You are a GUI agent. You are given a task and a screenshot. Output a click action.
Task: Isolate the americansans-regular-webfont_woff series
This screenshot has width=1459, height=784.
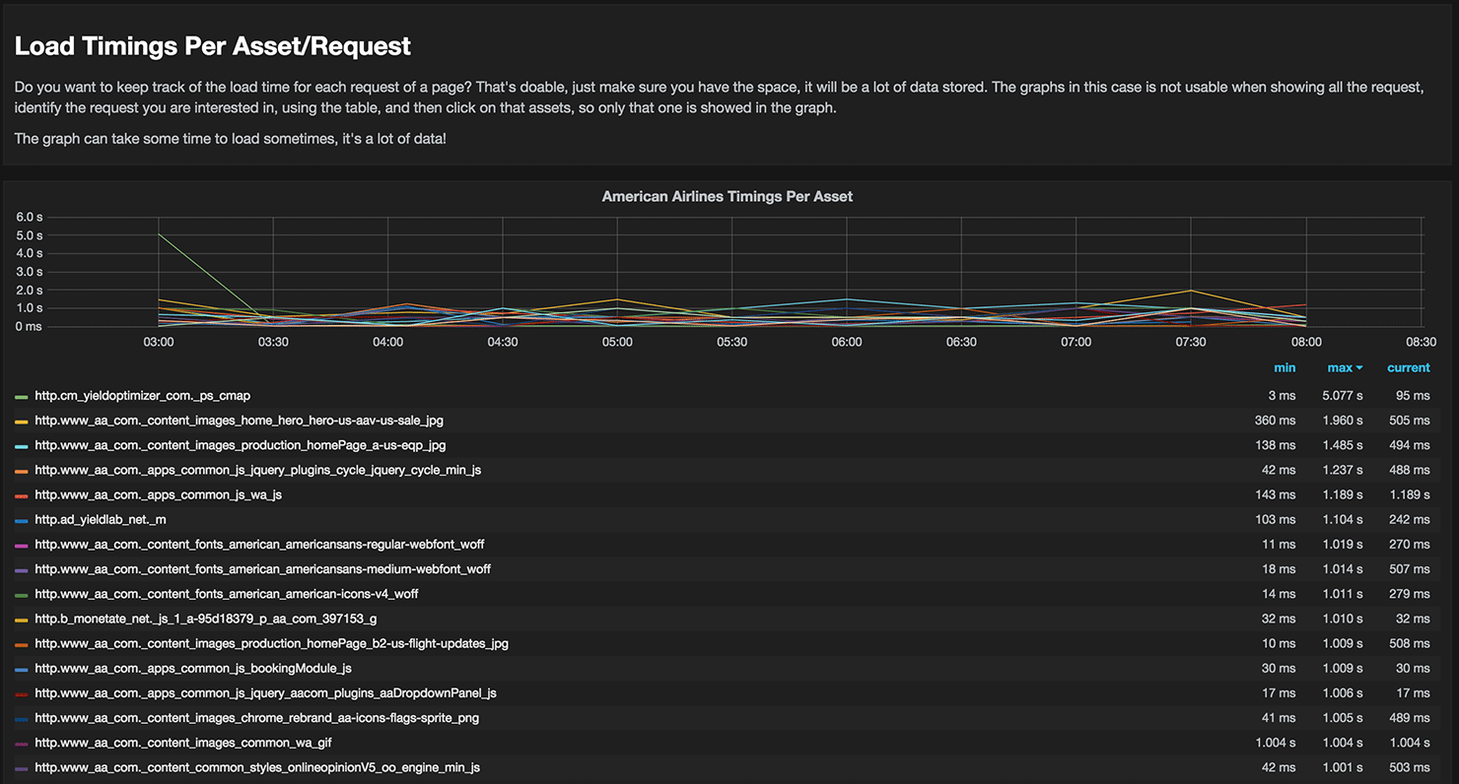pos(259,544)
